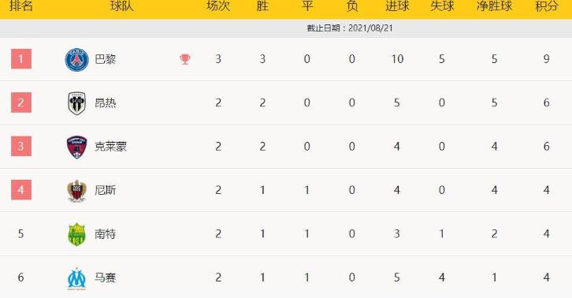The height and width of the screenshot is (298, 572).
Task: Open the 昂热 team name link
Action: (106, 103)
